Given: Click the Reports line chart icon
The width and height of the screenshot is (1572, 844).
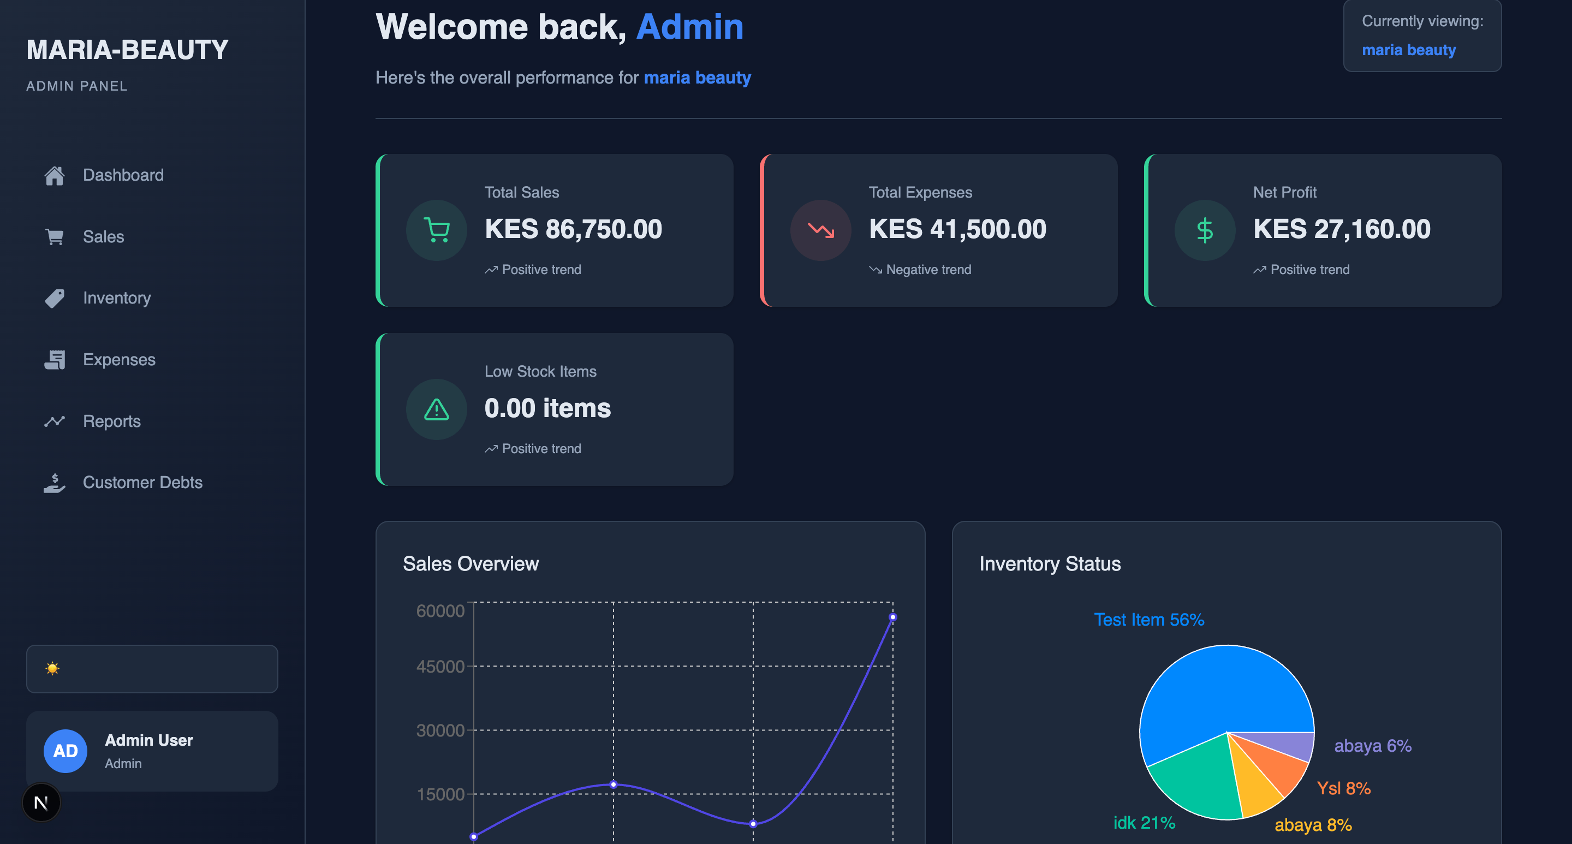Looking at the screenshot, I should coord(55,421).
